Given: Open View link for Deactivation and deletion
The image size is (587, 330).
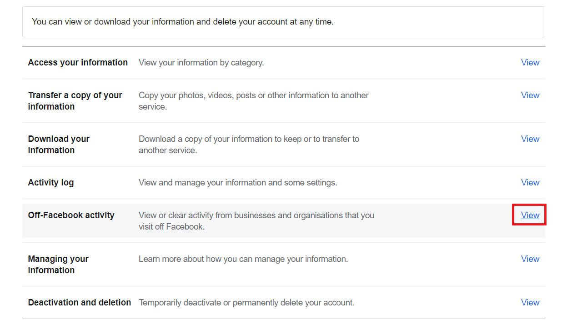Looking at the screenshot, I should tap(530, 303).
